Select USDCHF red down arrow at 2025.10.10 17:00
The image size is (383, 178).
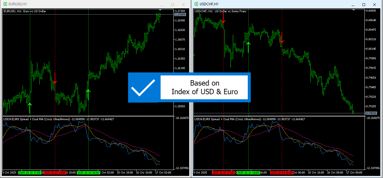click(223, 17)
